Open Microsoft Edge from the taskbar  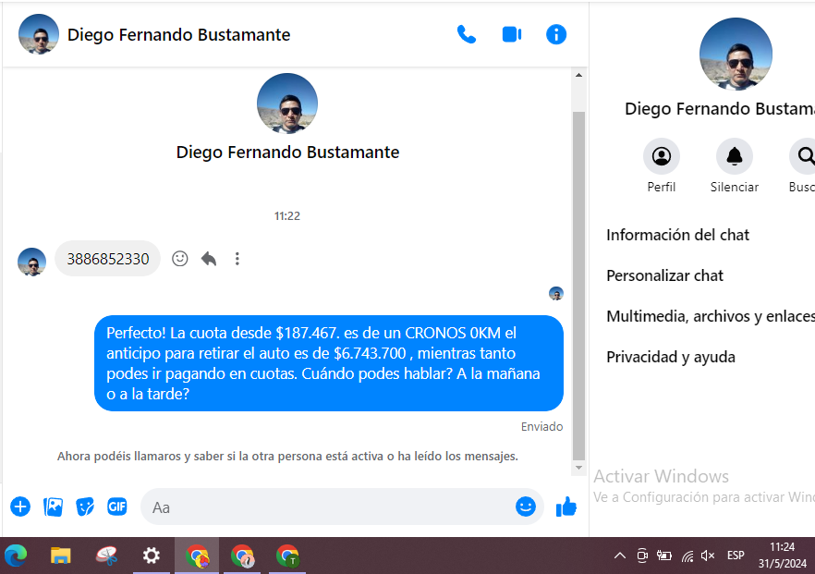point(16,556)
